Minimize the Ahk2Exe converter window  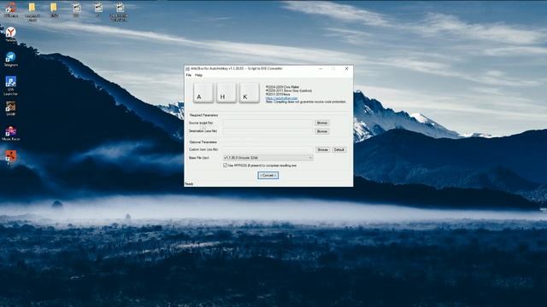click(x=321, y=69)
